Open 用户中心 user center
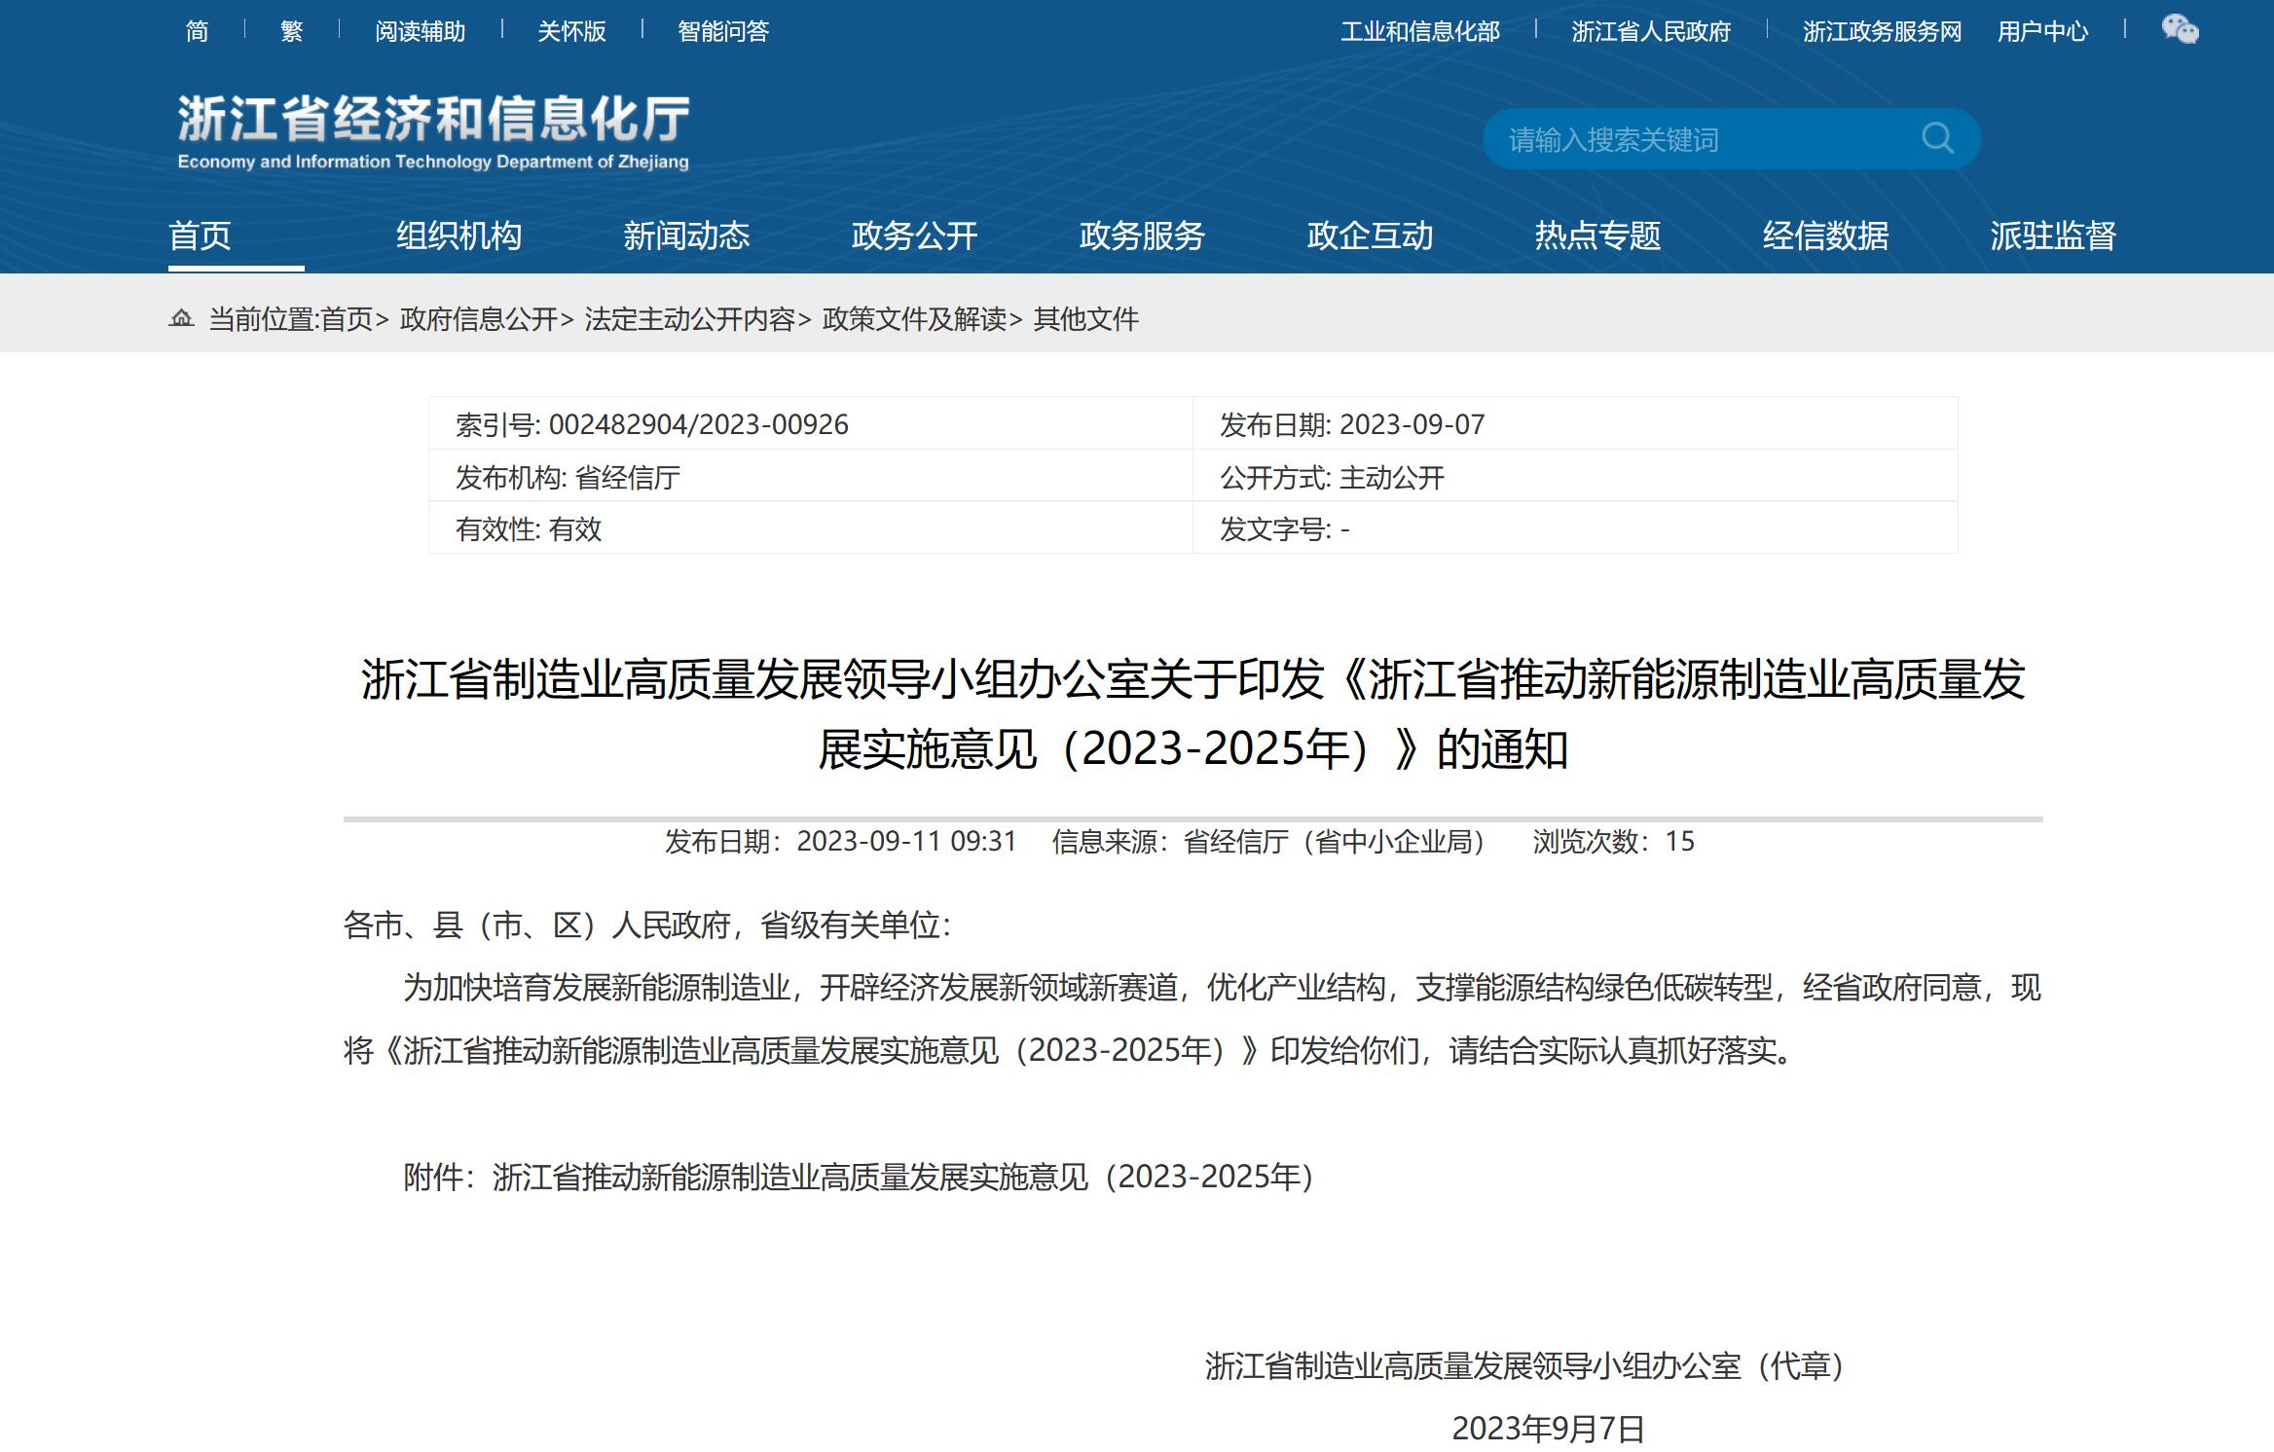Image resolution: width=2274 pixels, height=1452 pixels. (x=2042, y=31)
